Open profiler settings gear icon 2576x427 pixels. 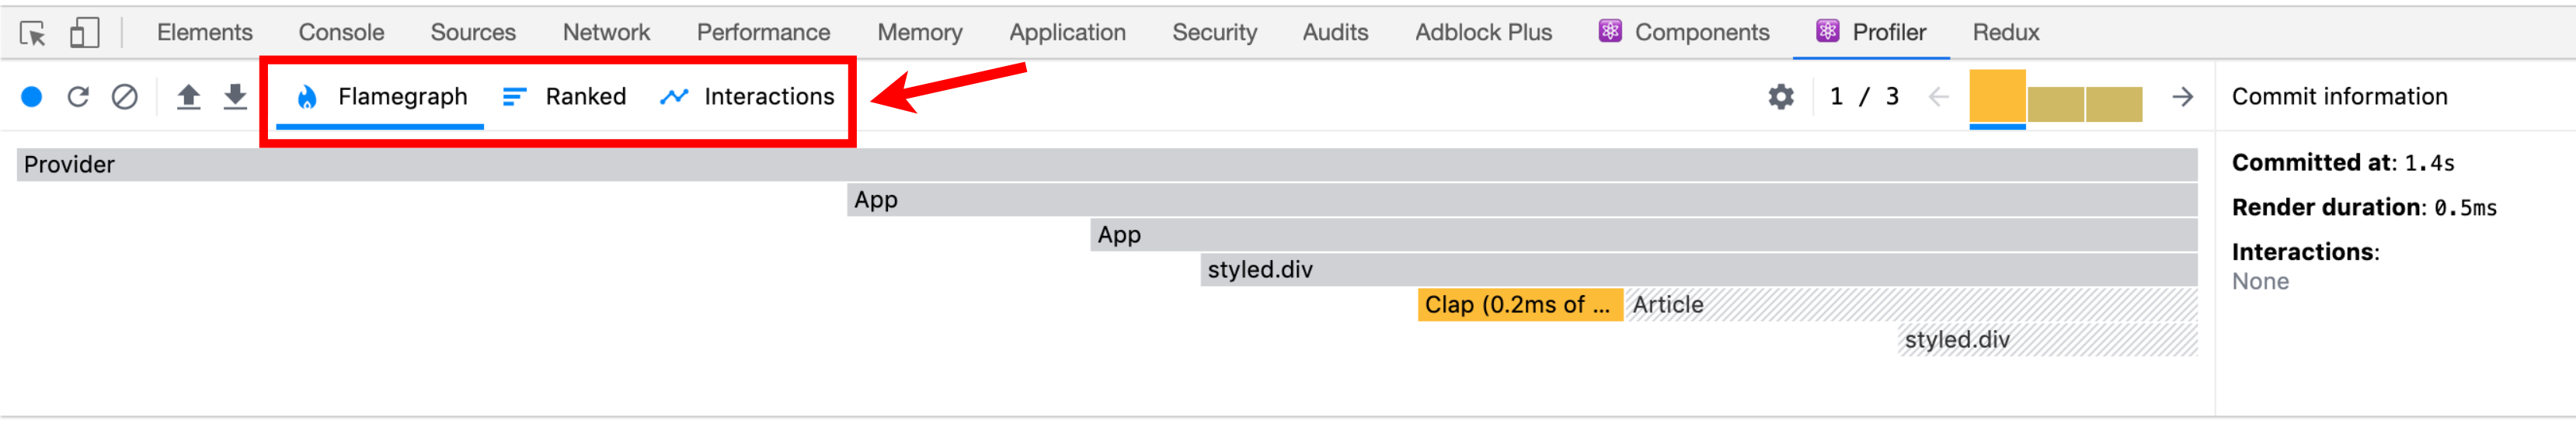[x=1781, y=97]
